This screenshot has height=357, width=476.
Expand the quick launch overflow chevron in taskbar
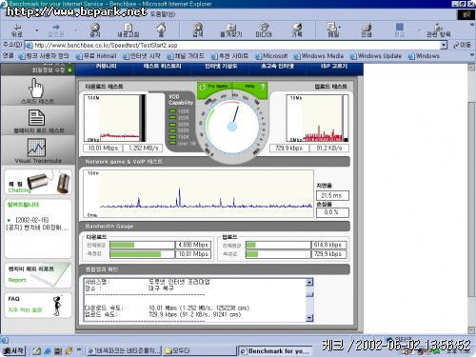pos(79,349)
